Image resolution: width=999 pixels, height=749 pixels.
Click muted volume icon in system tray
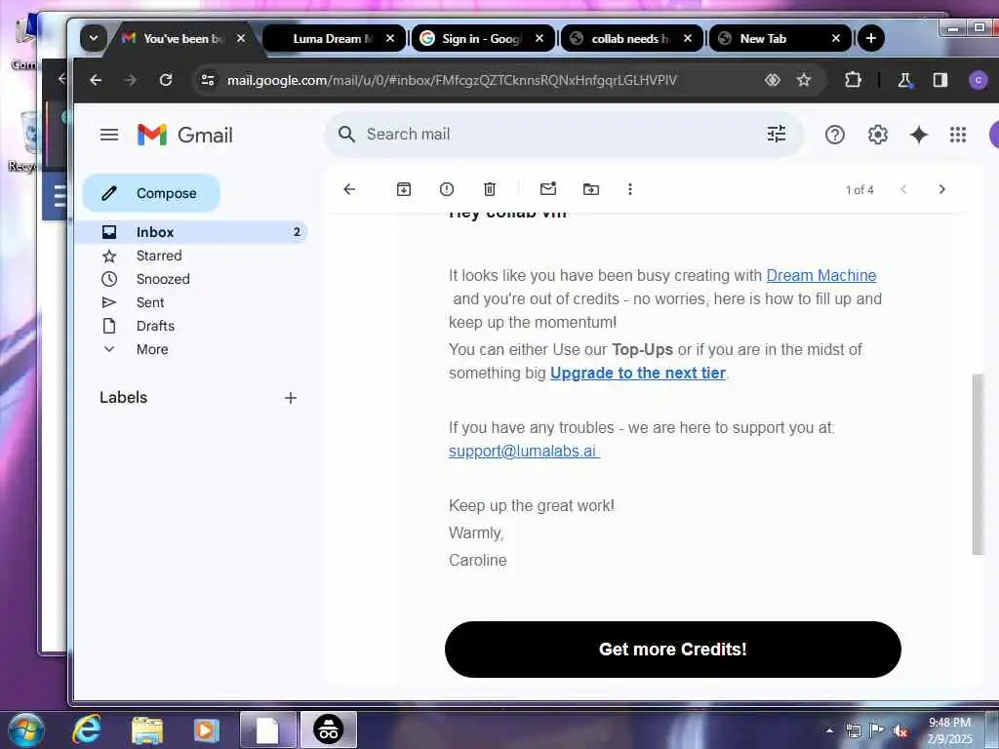(x=900, y=731)
